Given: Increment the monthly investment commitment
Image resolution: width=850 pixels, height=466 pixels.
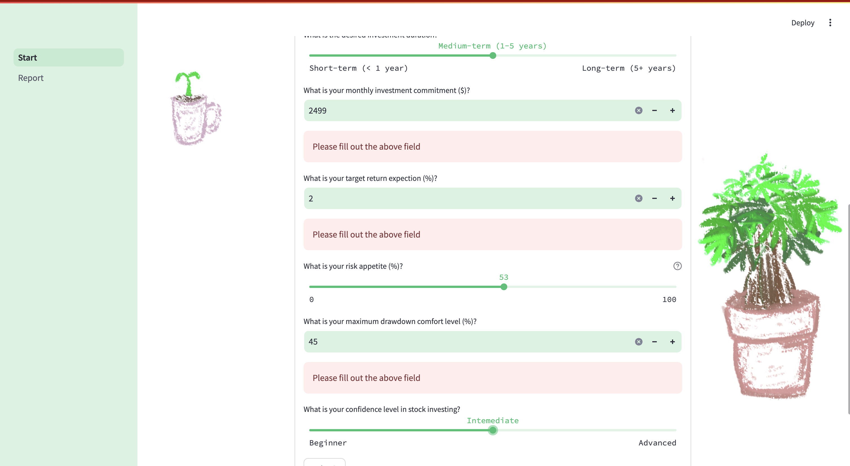Looking at the screenshot, I should click(673, 110).
